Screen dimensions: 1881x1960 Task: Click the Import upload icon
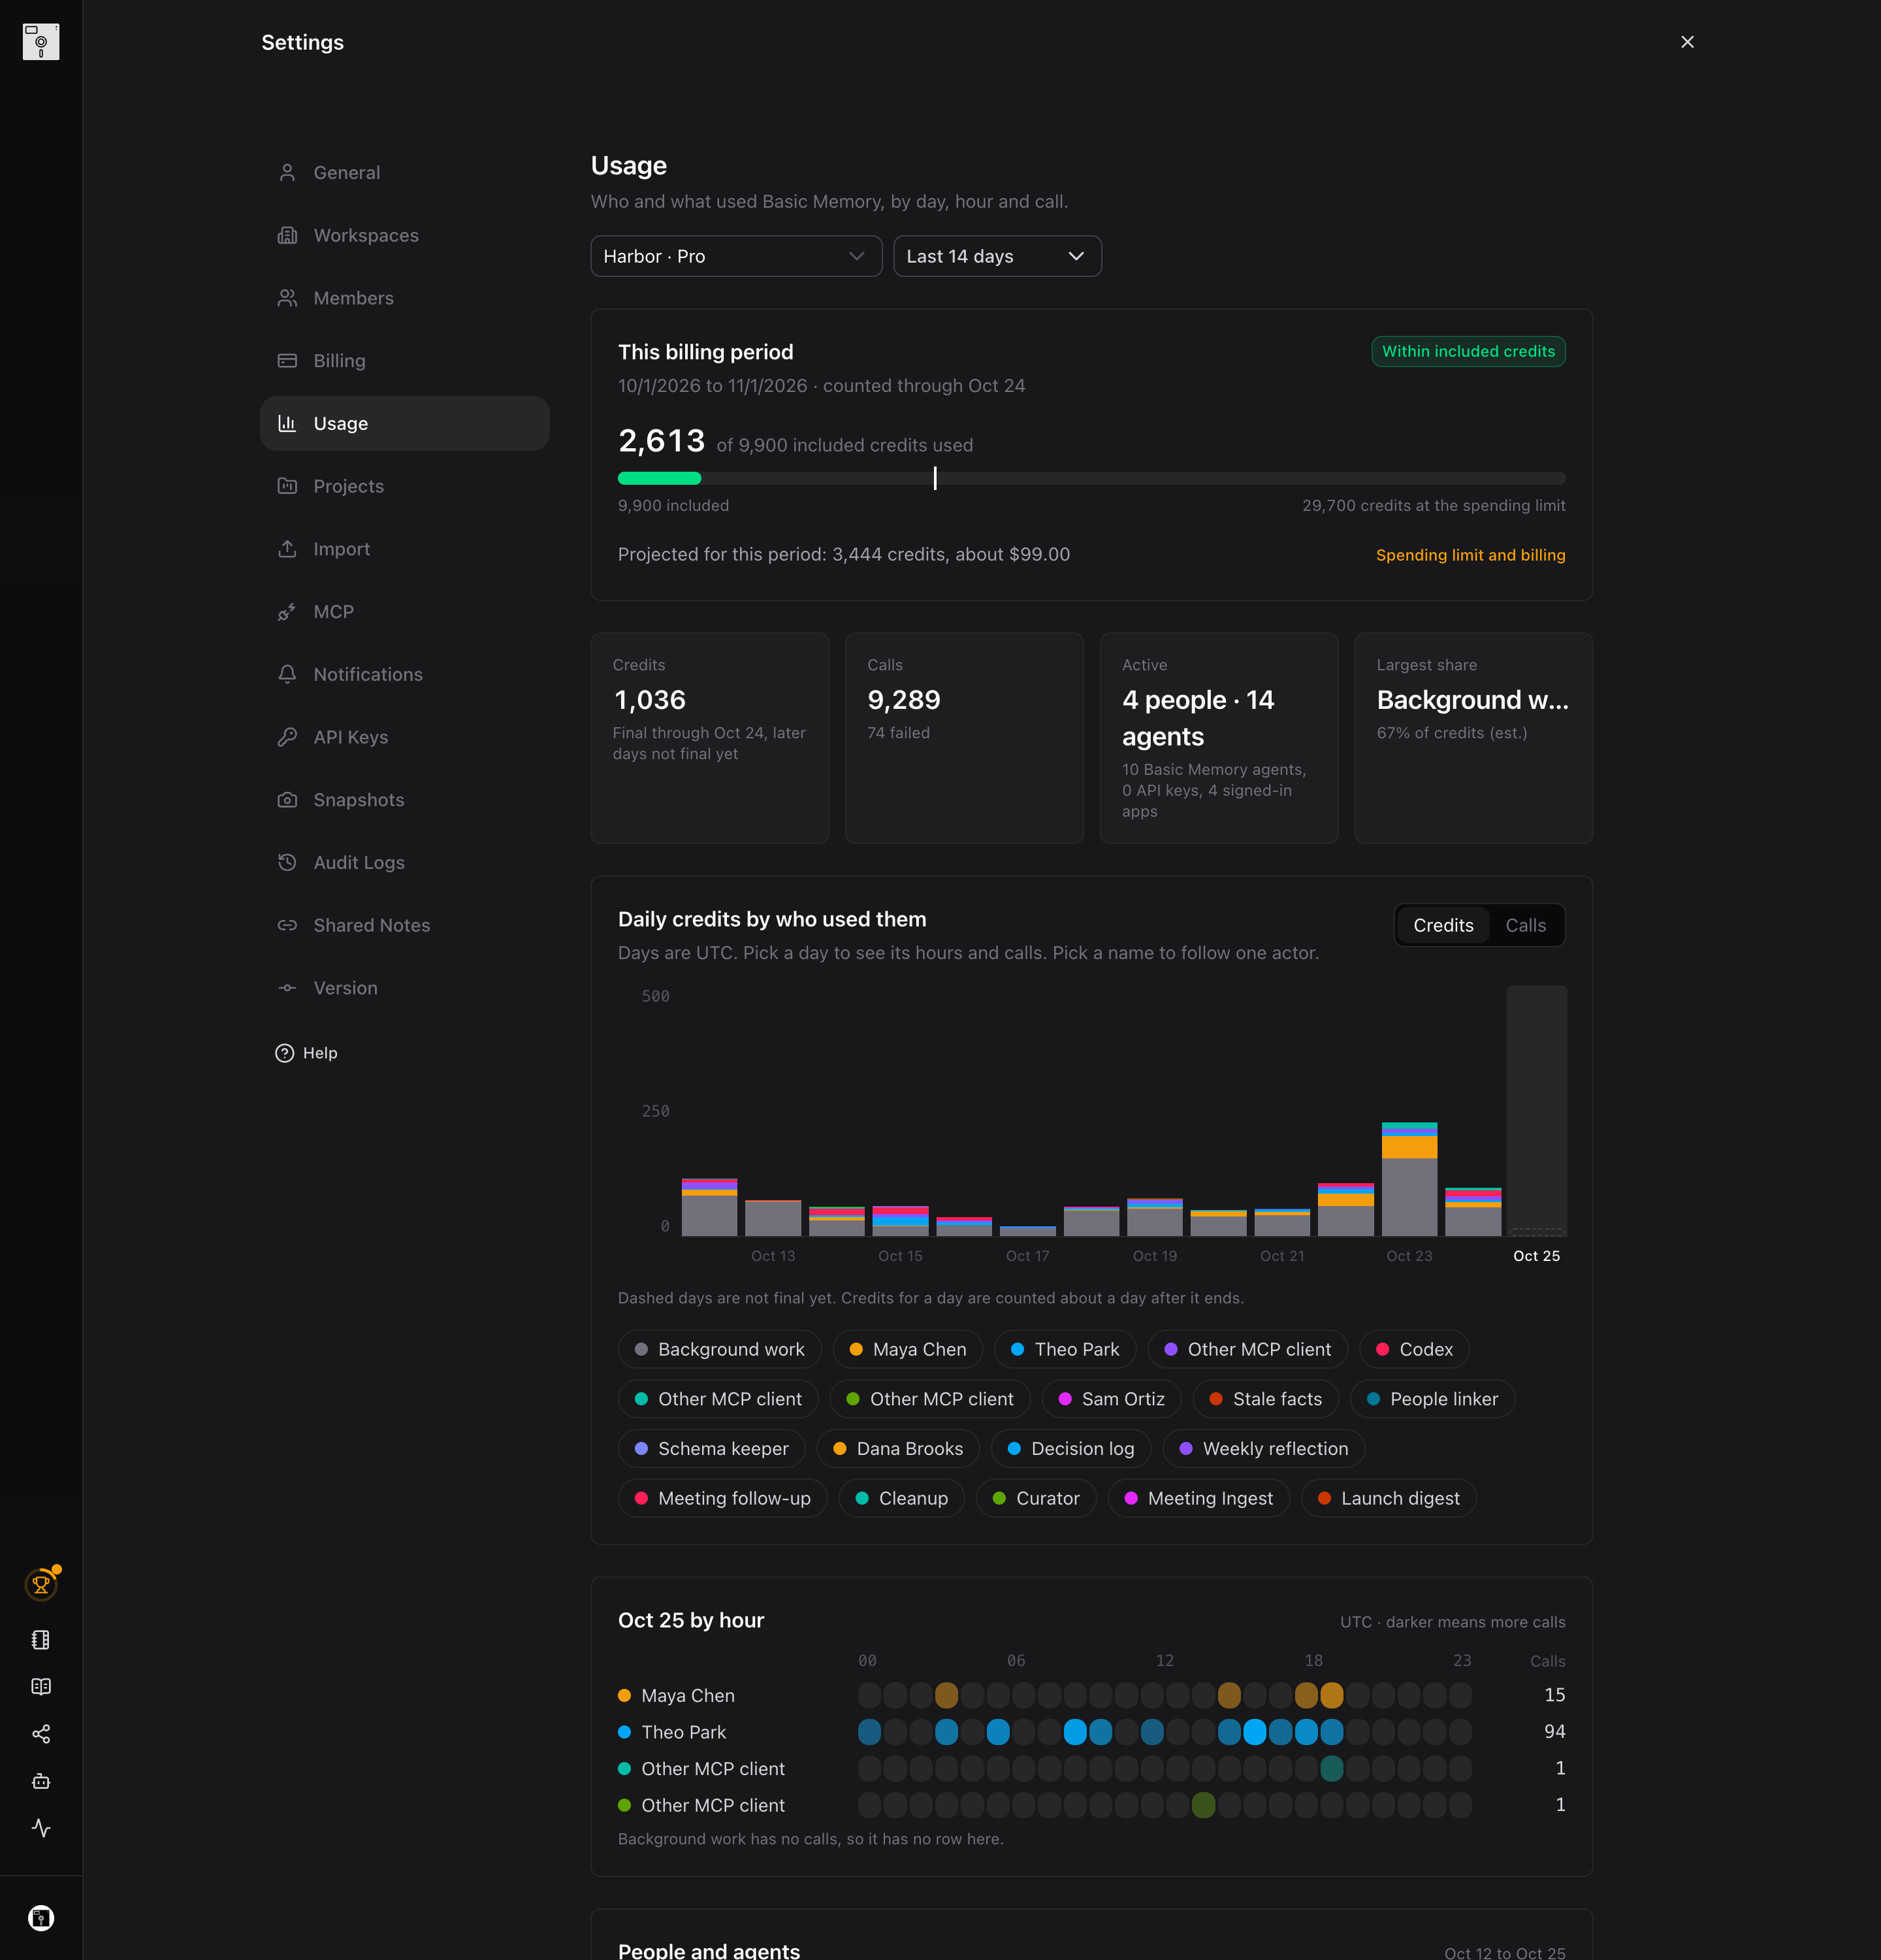point(287,549)
